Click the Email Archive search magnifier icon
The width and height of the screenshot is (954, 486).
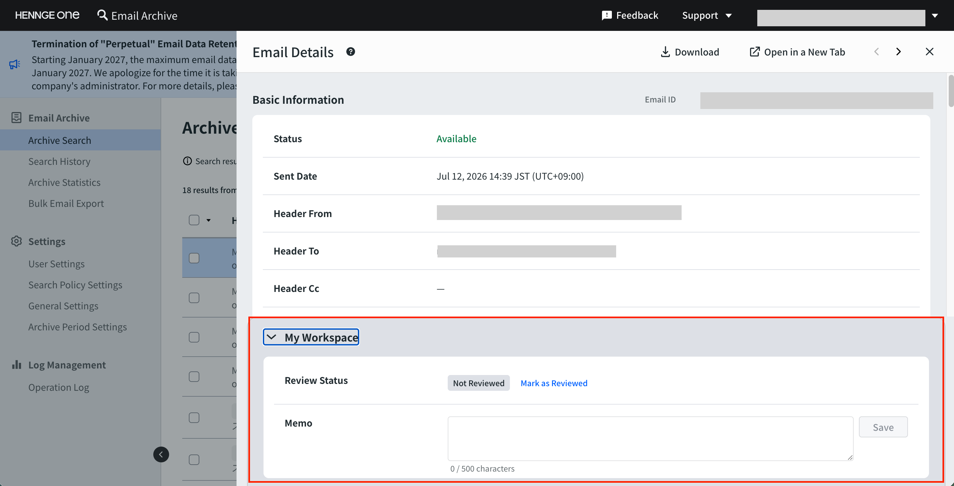coord(102,15)
